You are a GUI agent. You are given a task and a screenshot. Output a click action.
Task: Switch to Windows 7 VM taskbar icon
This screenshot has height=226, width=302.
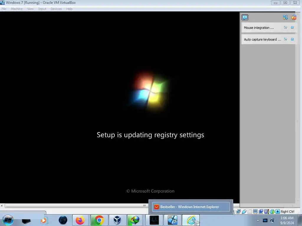coord(172,220)
